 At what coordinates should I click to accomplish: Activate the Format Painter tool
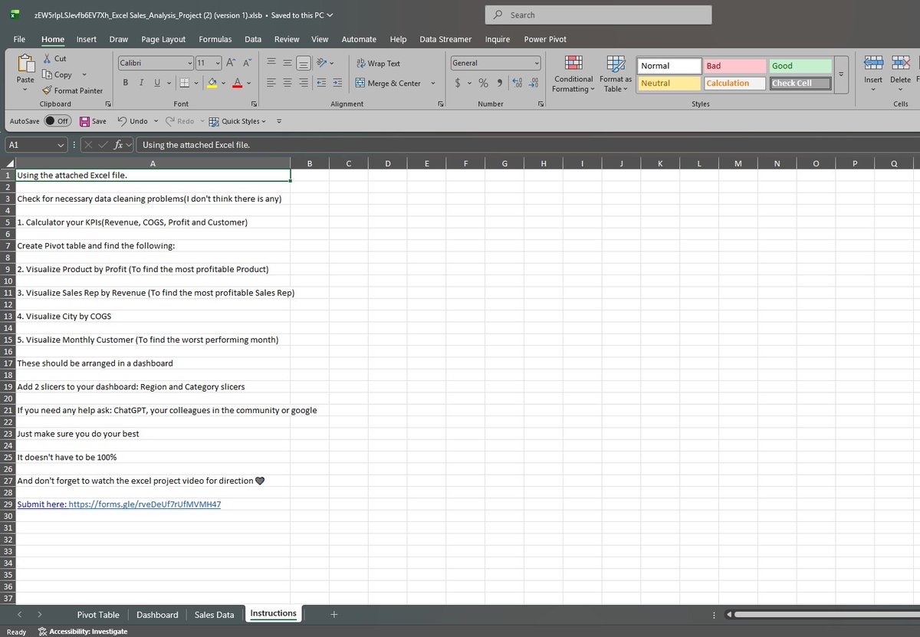click(73, 90)
